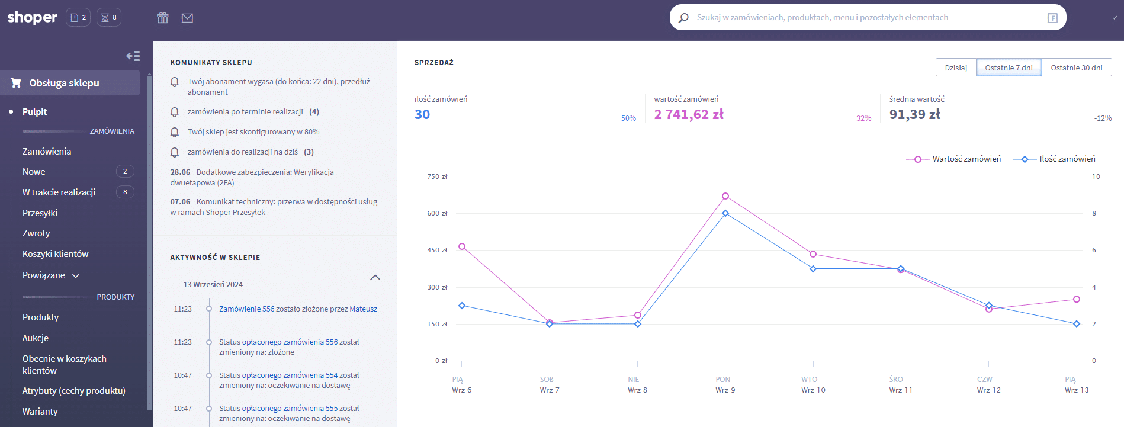Open Obecnie w koszykach klientów
The image size is (1124, 427).
[65, 365]
